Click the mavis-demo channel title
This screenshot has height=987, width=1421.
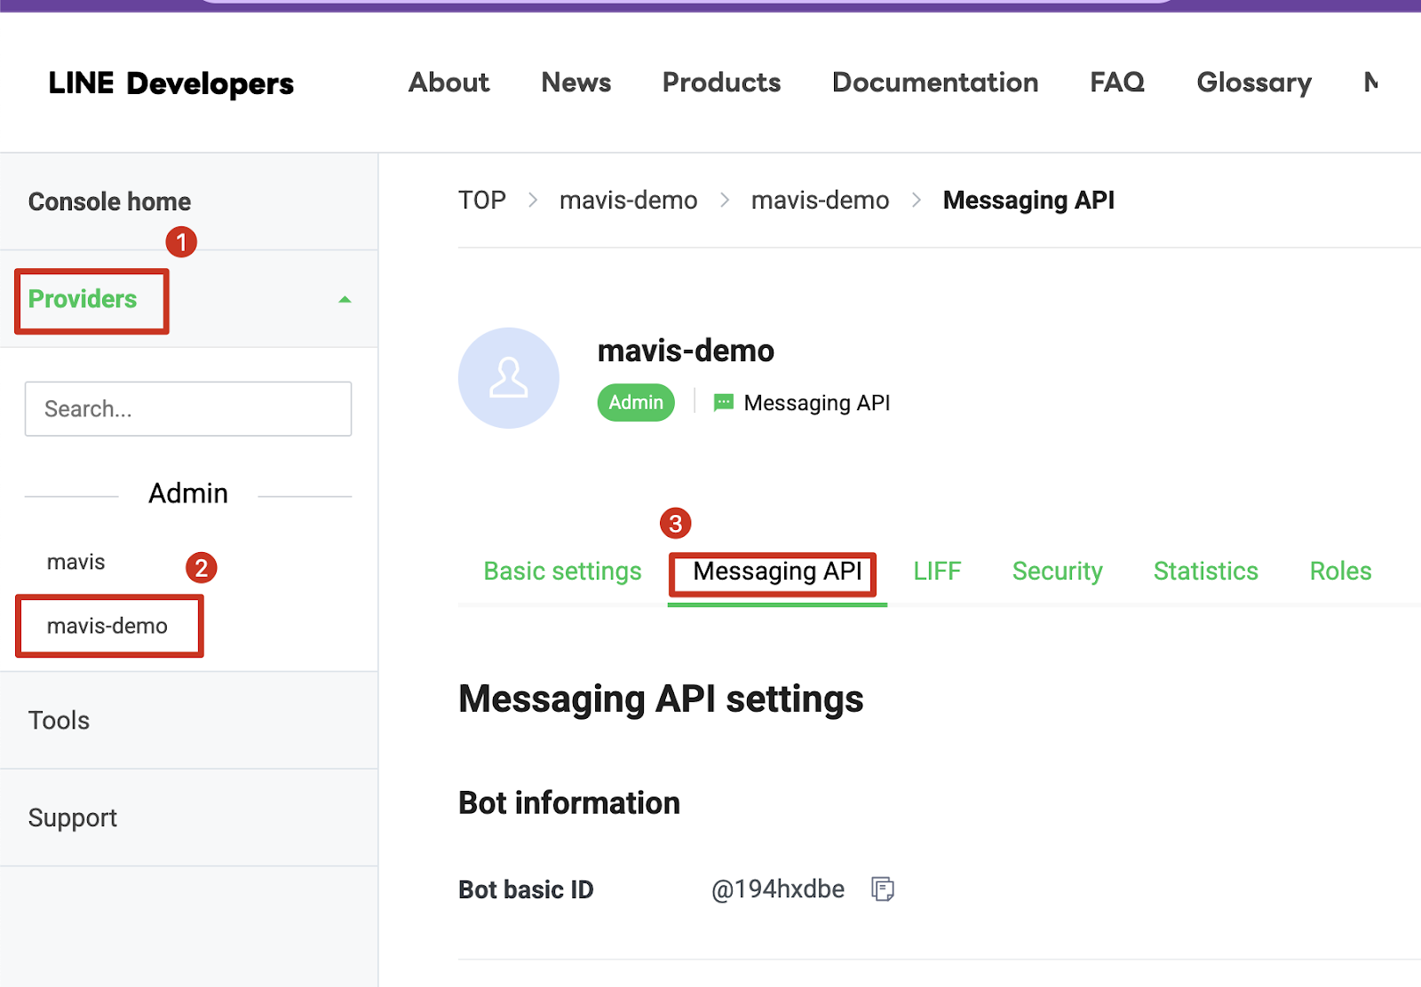pyautogui.click(x=686, y=351)
